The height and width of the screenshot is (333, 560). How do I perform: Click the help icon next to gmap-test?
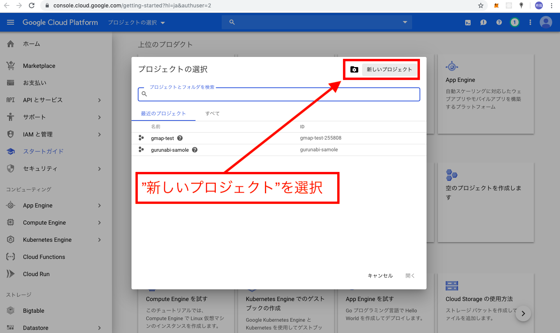coord(180,138)
